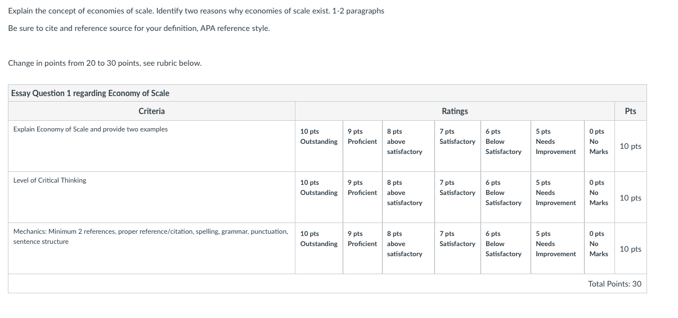Click the Essay Question 1 rubric title
The image size is (678, 318).
tap(90, 93)
